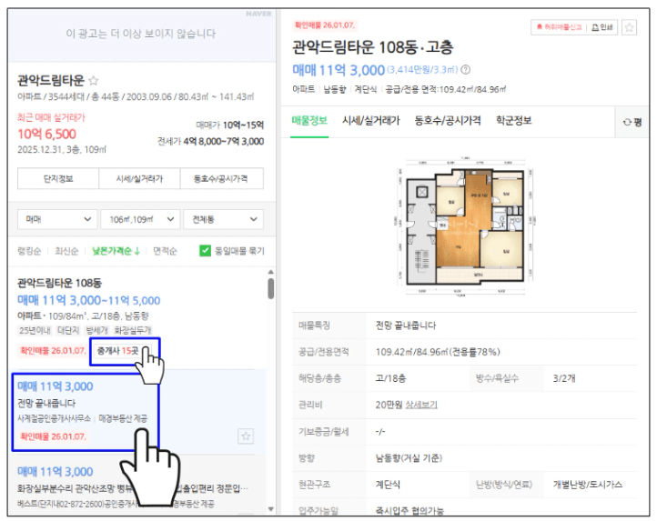Image resolution: width=657 pixels, height=521 pixels.
Task: Open the 매매 trade type dropdown
Action: 57,219
